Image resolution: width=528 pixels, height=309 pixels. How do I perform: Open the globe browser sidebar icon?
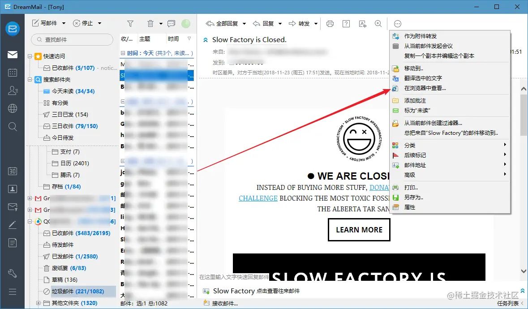click(13, 108)
